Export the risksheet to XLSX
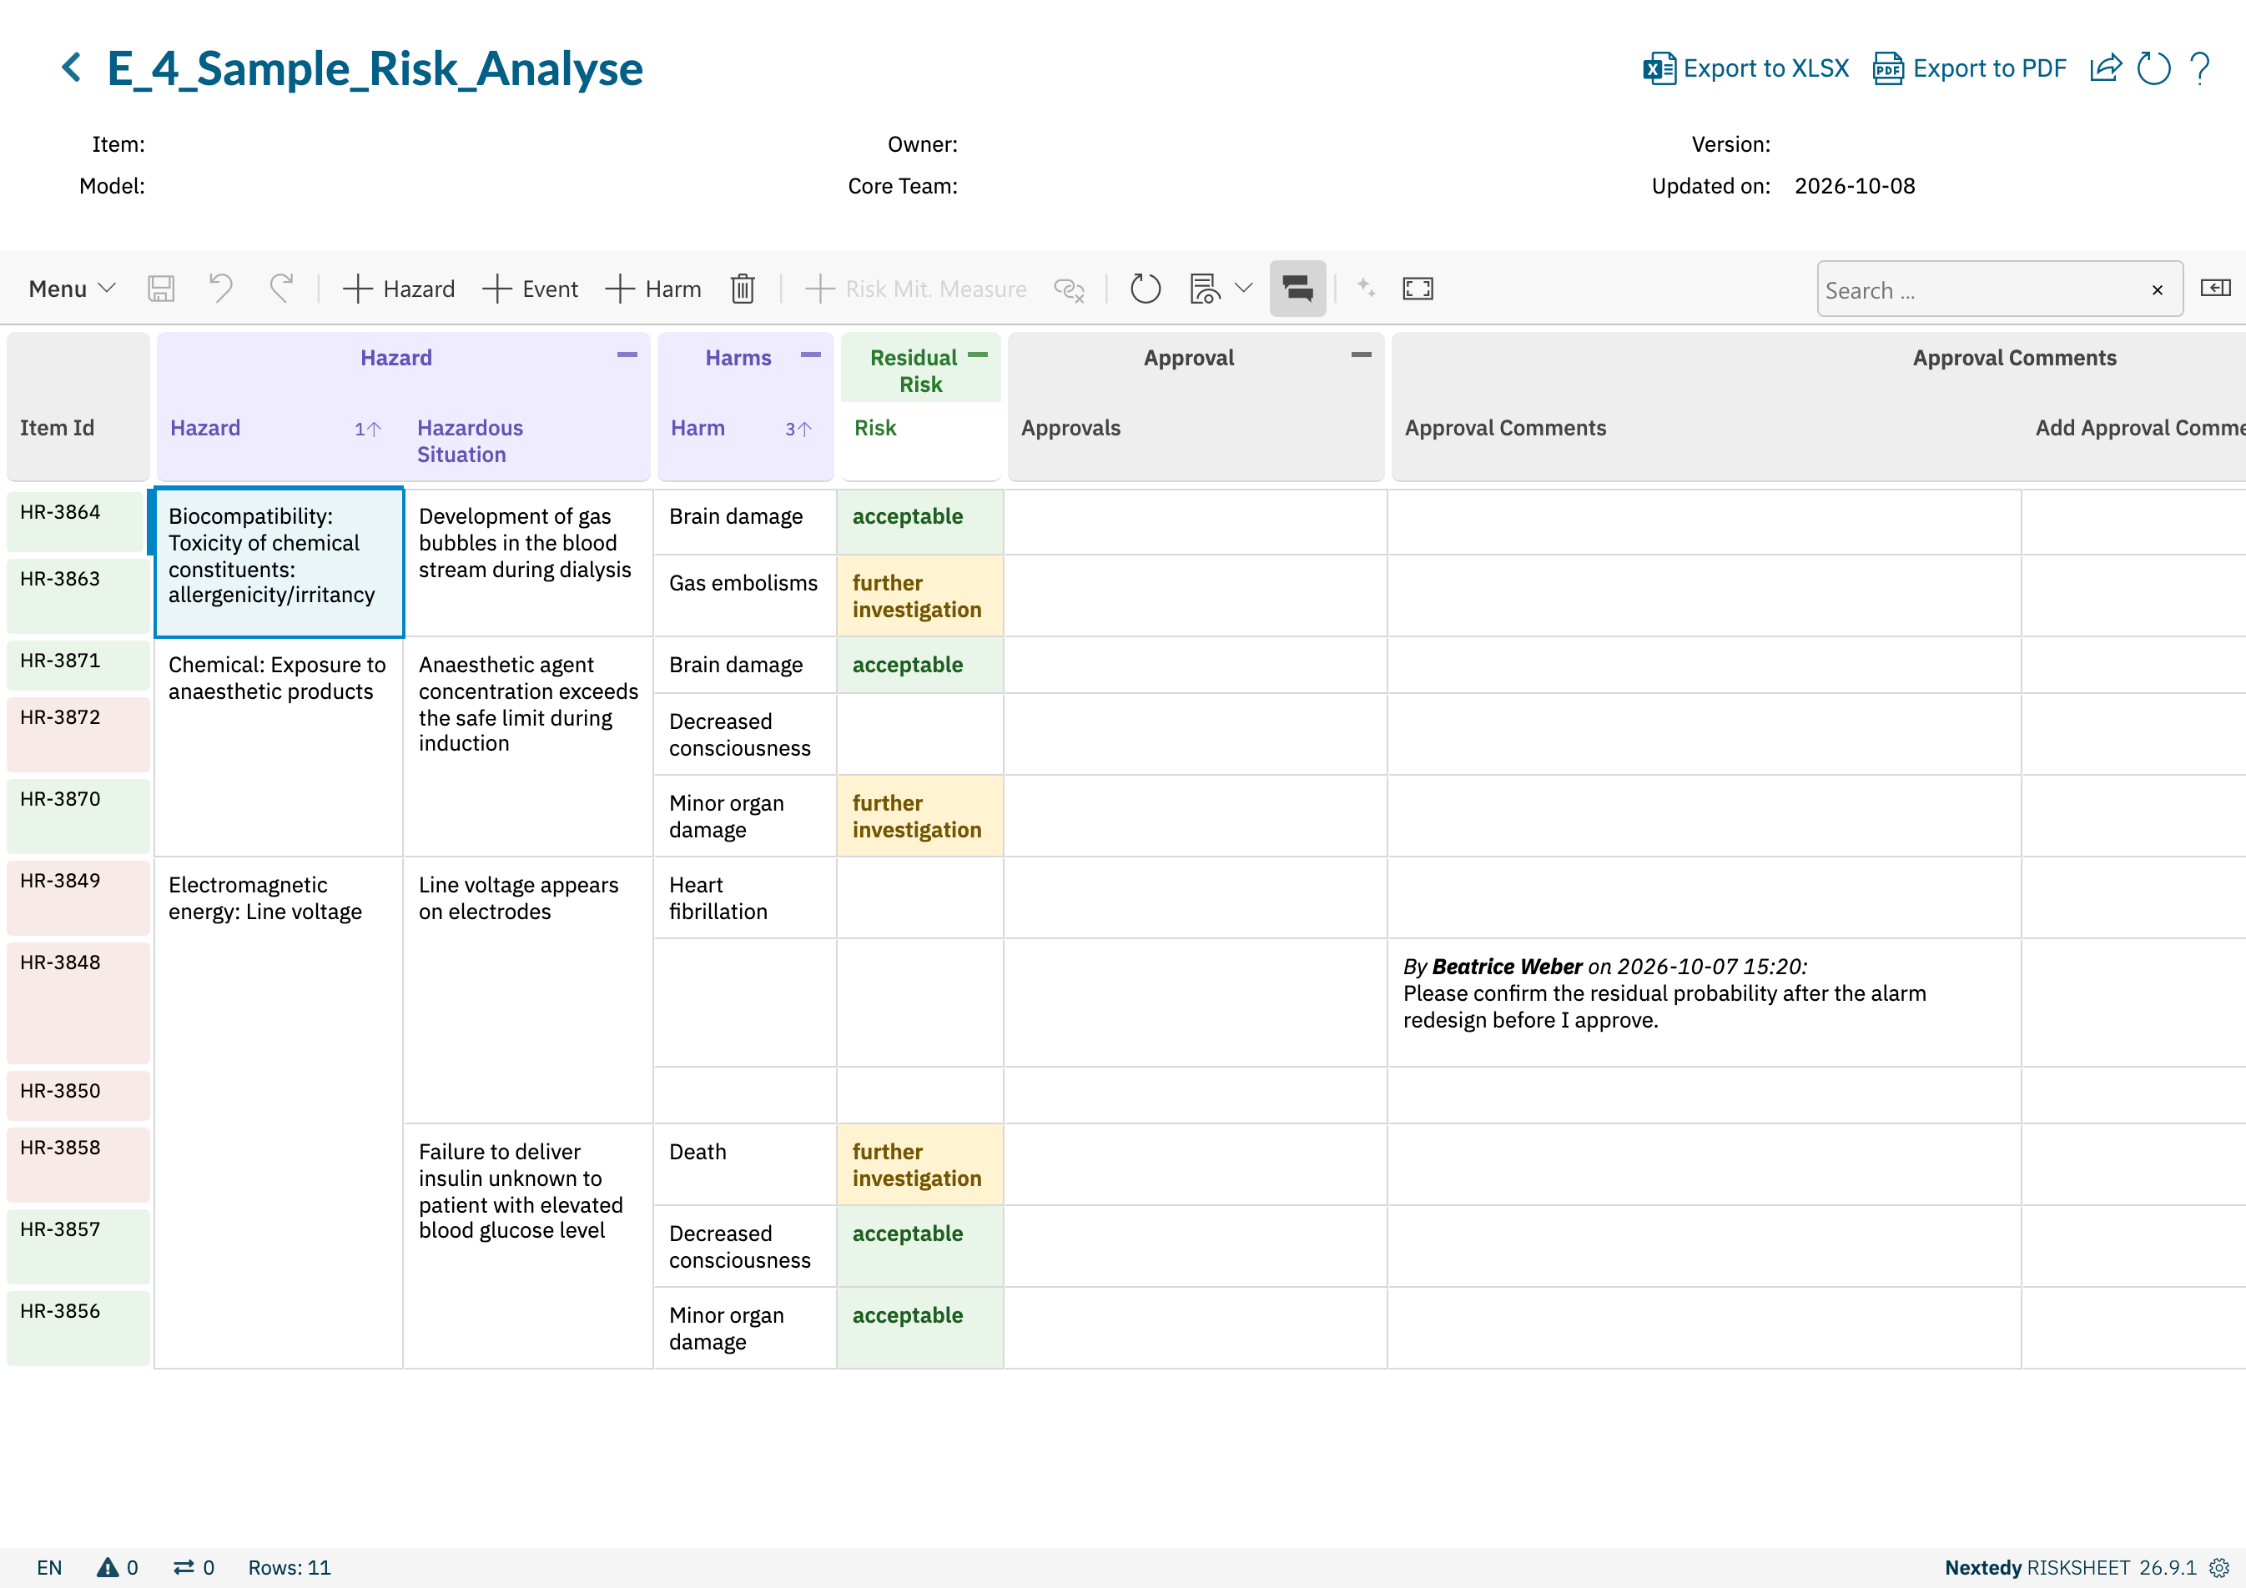2246x1588 pixels. 1746,68
